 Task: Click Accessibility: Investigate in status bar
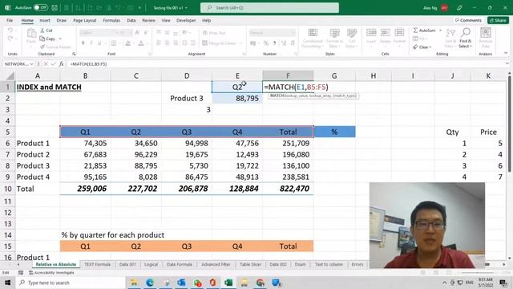(51, 273)
